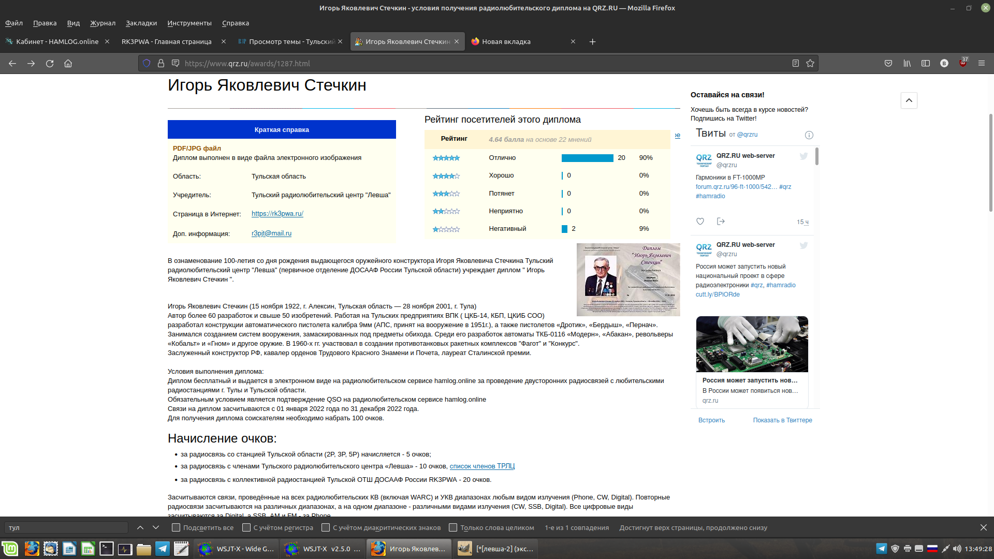This screenshot has width=994, height=559.
Task: Go back to the previous page
Action: (12, 63)
